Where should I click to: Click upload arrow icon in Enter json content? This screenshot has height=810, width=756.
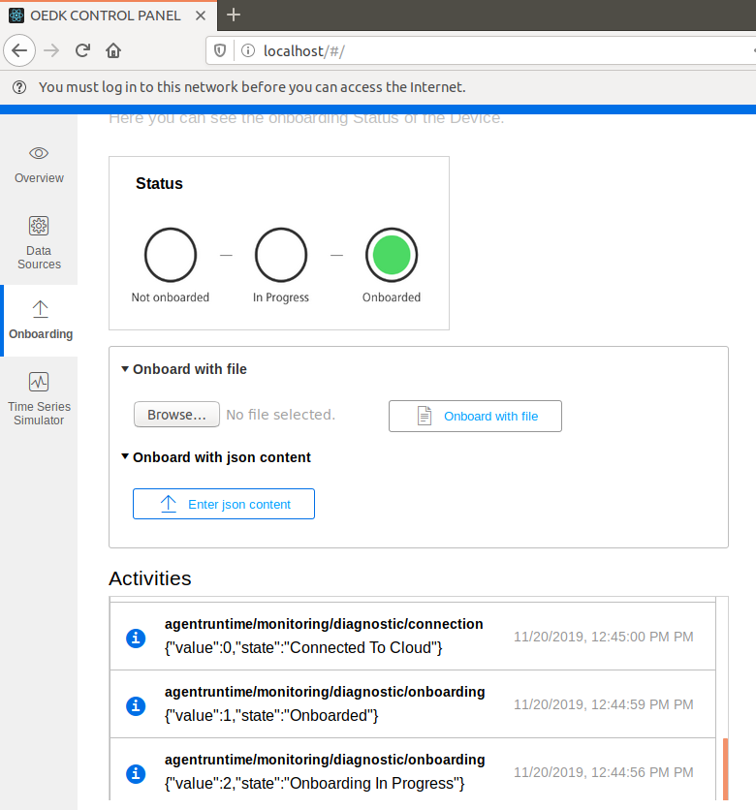point(169,504)
